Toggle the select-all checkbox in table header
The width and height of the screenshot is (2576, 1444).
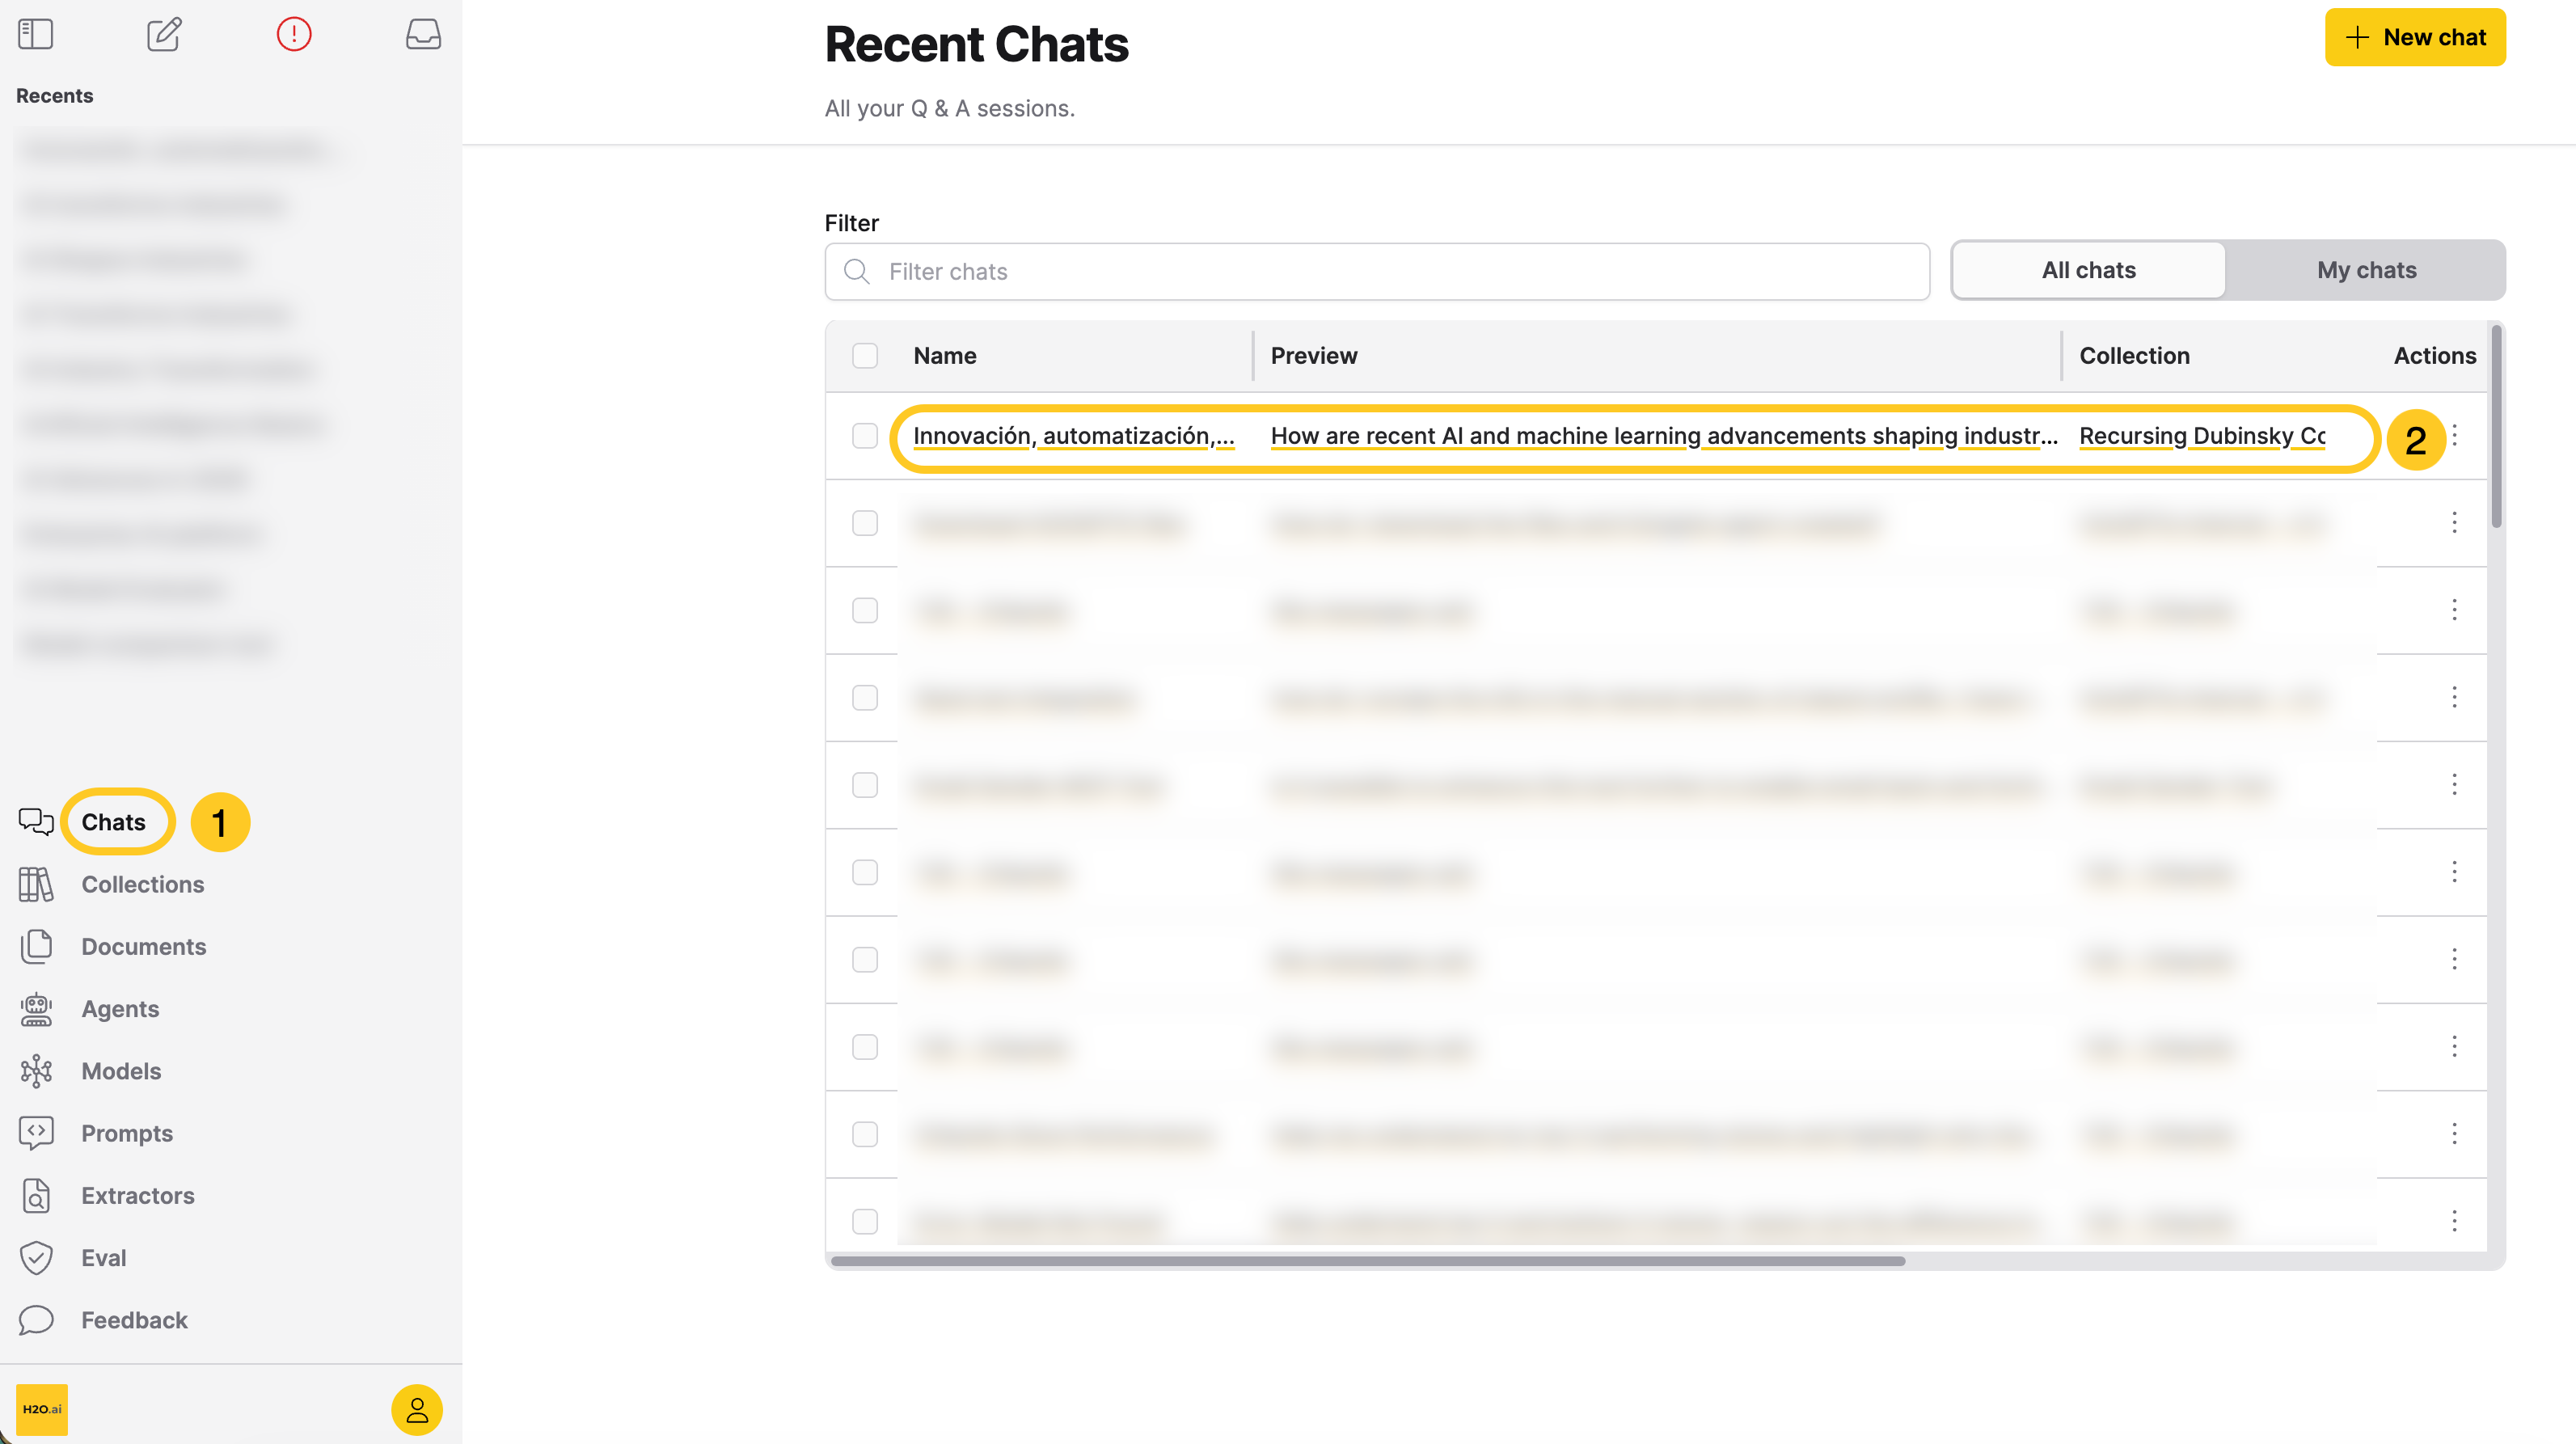(864, 355)
